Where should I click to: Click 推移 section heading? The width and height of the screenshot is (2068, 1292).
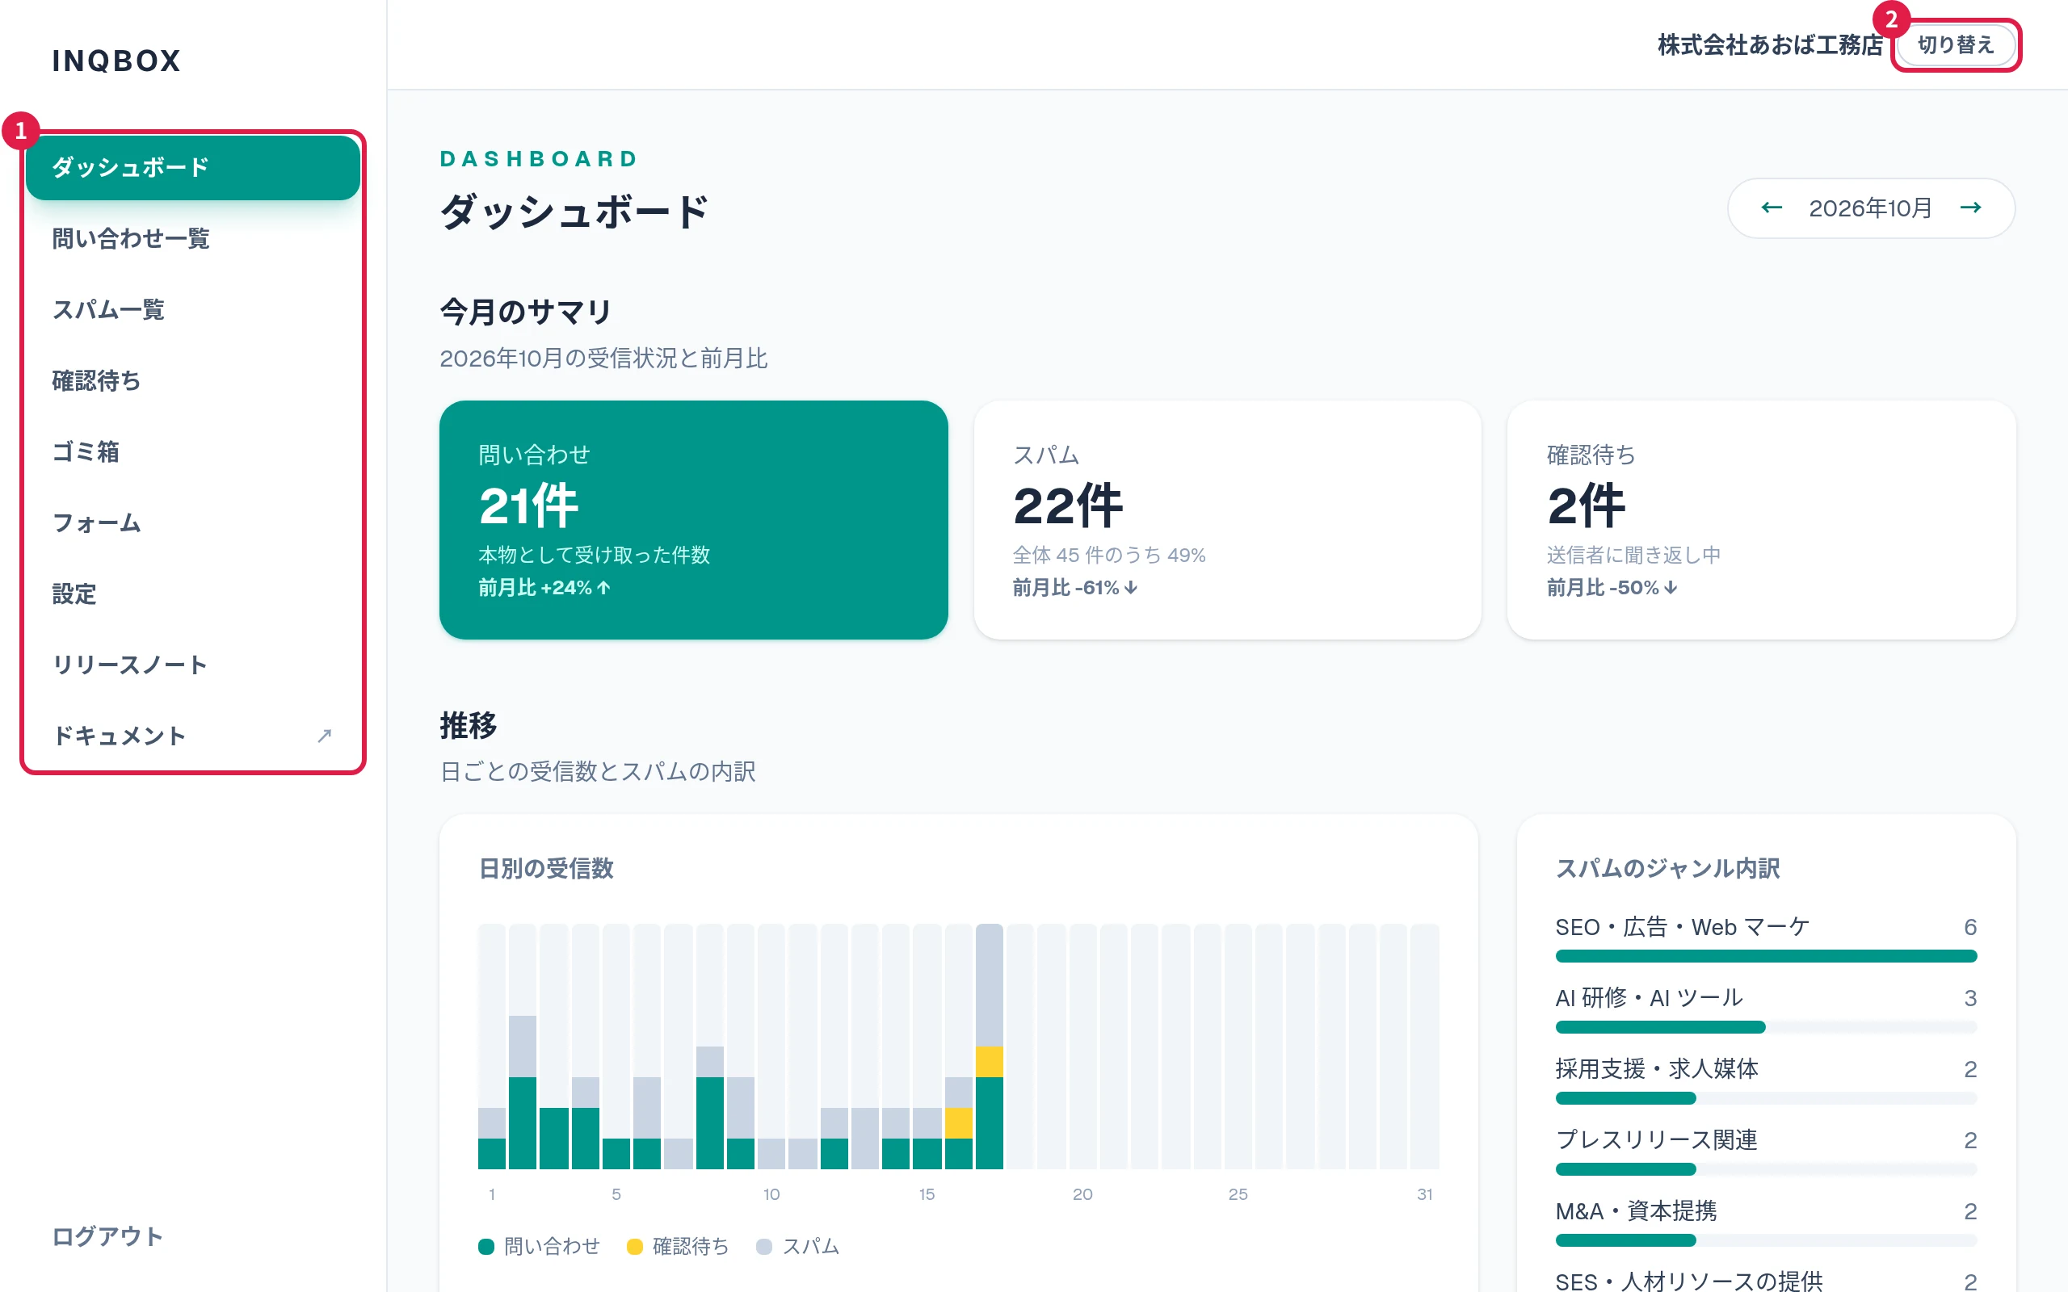pyautogui.click(x=469, y=725)
